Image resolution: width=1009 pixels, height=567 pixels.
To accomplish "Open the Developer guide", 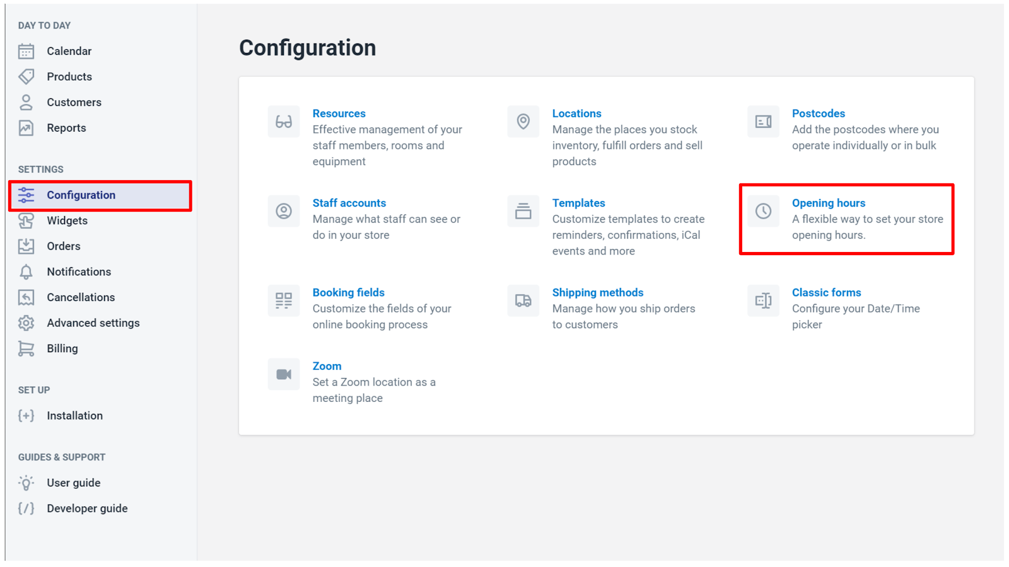I will pyautogui.click(x=87, y=508).
